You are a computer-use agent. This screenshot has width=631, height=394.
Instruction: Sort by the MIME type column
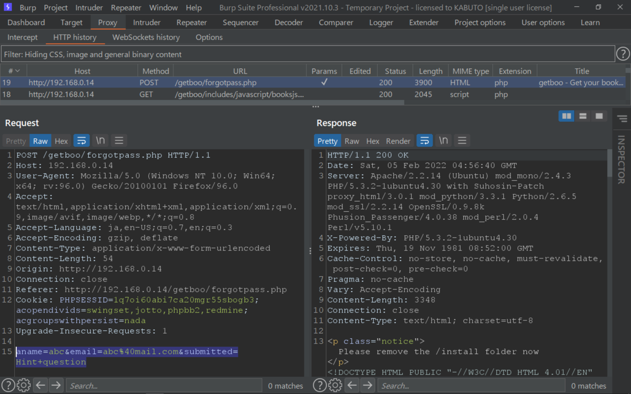tap(471, 71)
